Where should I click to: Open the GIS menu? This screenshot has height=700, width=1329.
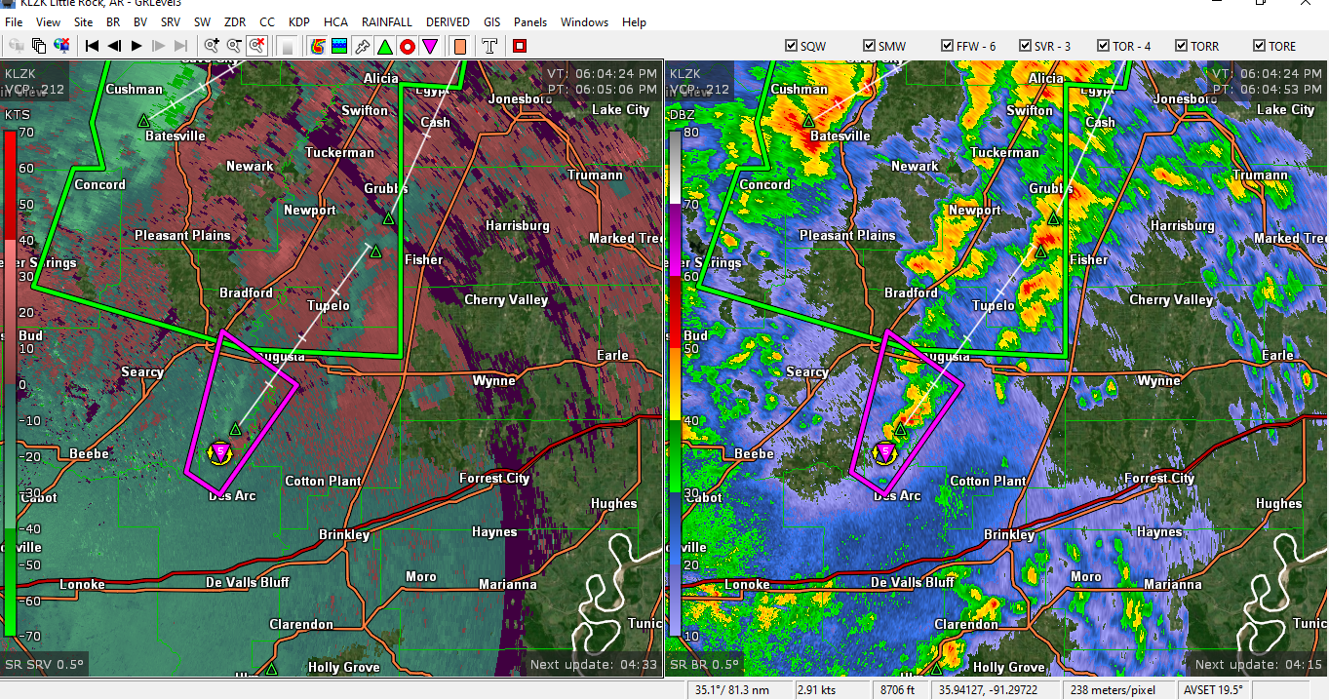492,22
